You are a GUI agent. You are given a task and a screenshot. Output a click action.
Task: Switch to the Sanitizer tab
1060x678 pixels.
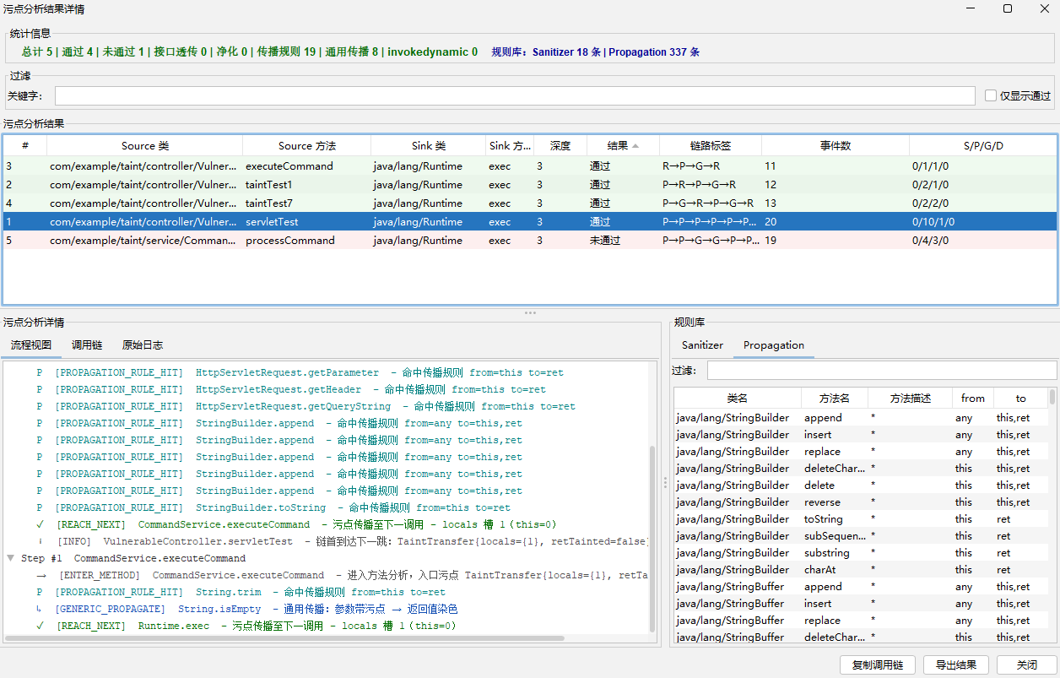(x=702, y=345)
